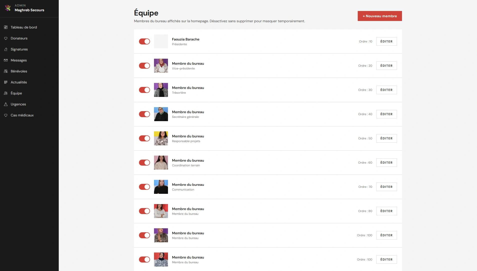Click the Signatures pen icon
The width and height of the screenshot is (477, 271).
click(6, 49)
